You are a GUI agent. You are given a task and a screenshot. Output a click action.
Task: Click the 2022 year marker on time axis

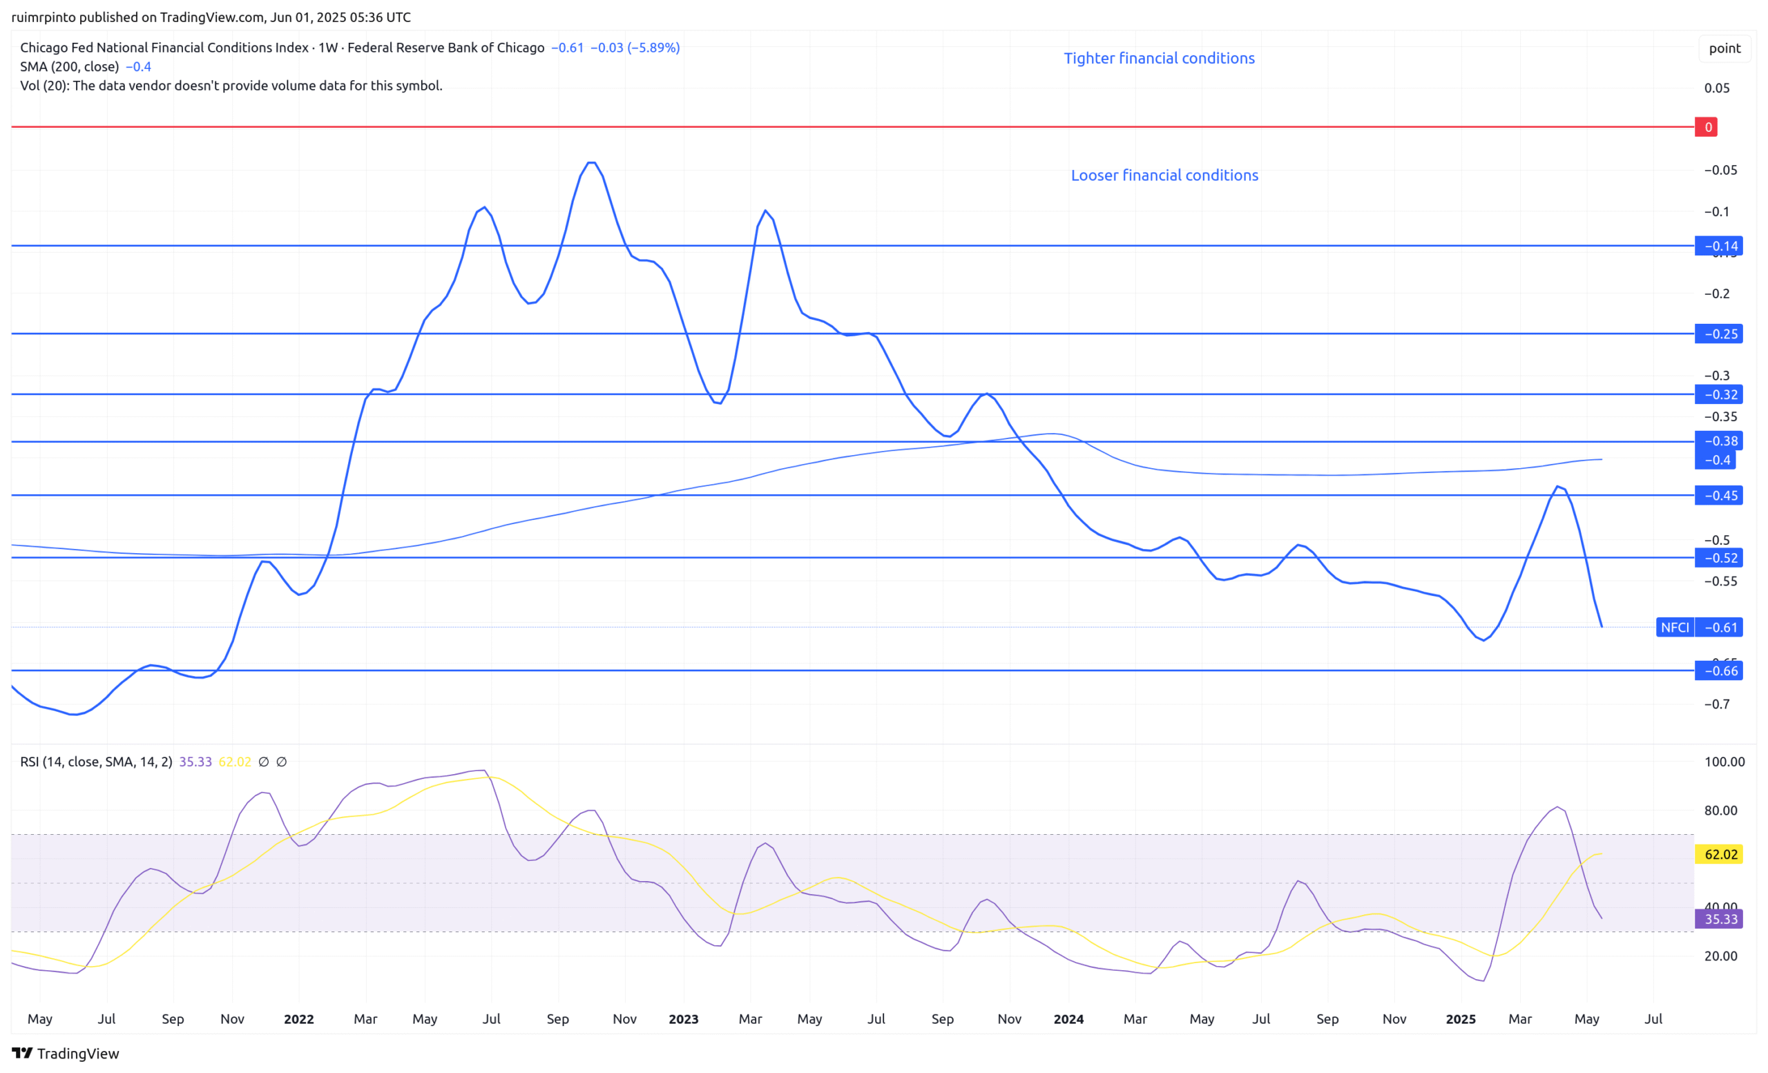298,1018
